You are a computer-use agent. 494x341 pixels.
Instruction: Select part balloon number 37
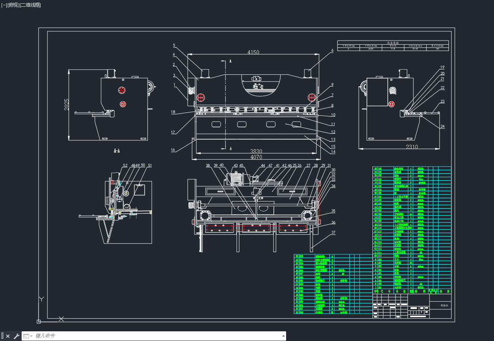333,233
